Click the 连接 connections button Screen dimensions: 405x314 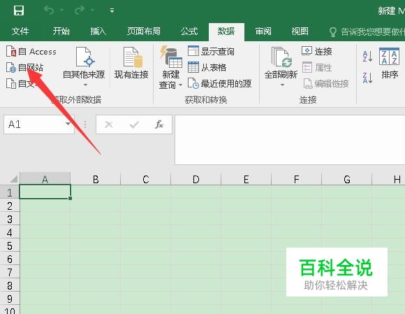point(316,51)
